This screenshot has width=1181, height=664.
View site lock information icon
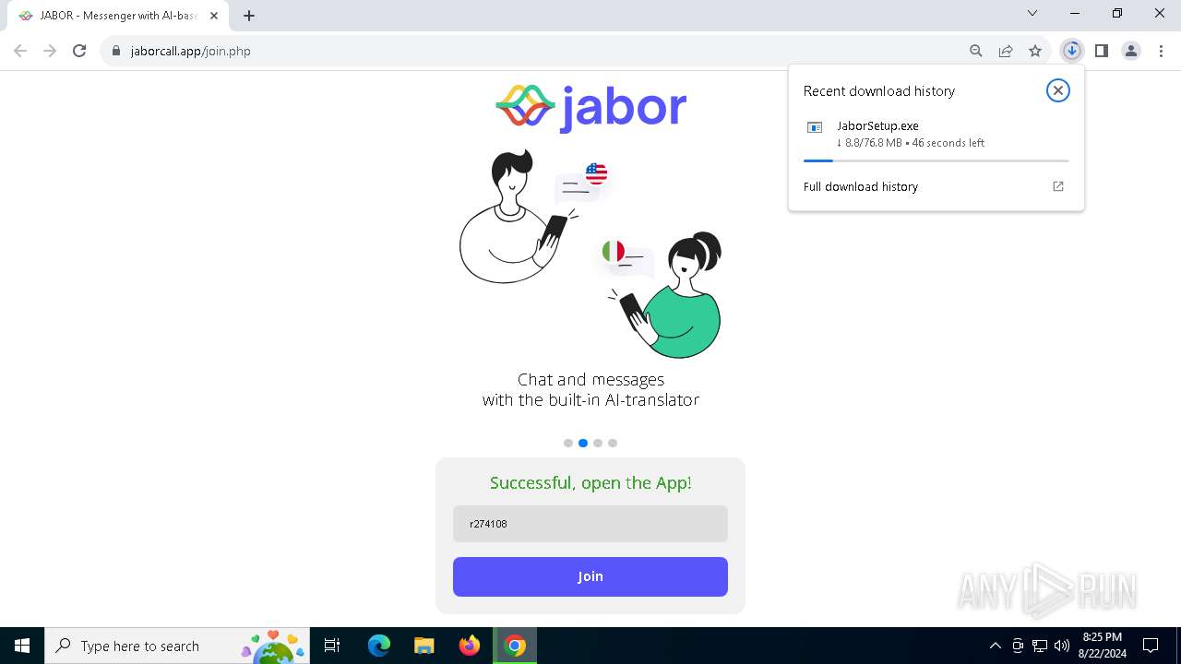pos(116,51)
